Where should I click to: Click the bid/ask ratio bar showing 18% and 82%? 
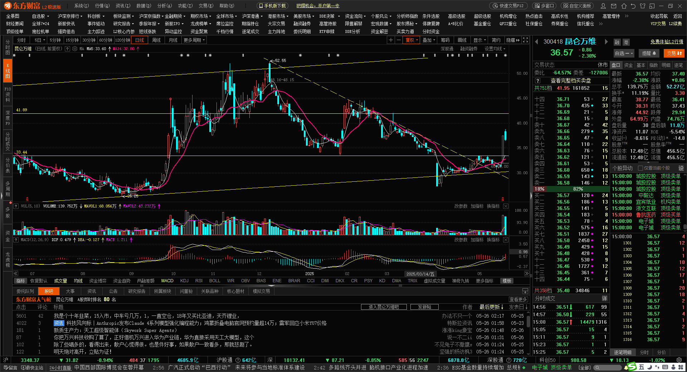coord(570,189)
